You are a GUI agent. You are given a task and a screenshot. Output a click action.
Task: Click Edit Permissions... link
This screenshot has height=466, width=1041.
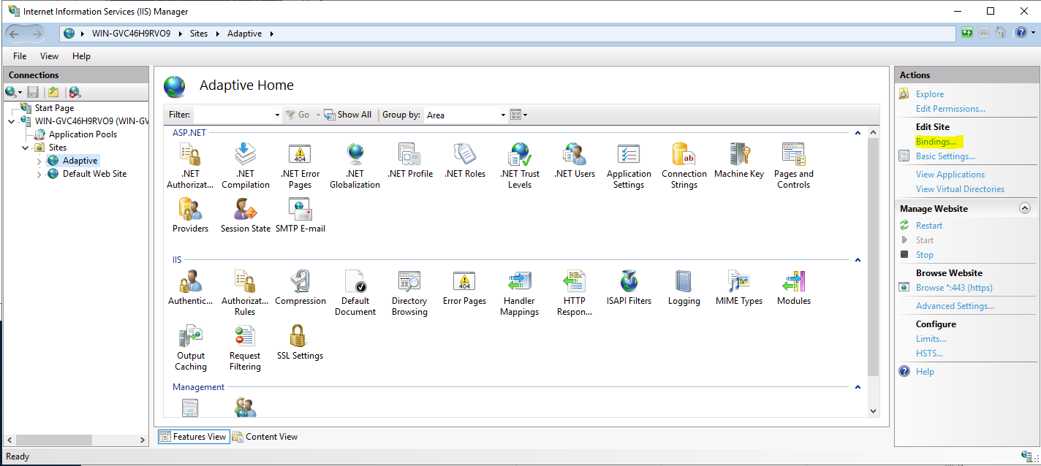950,109
